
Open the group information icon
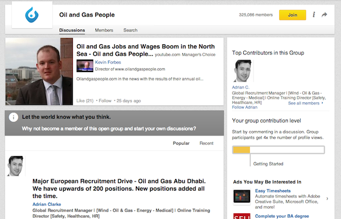point(314,15)
